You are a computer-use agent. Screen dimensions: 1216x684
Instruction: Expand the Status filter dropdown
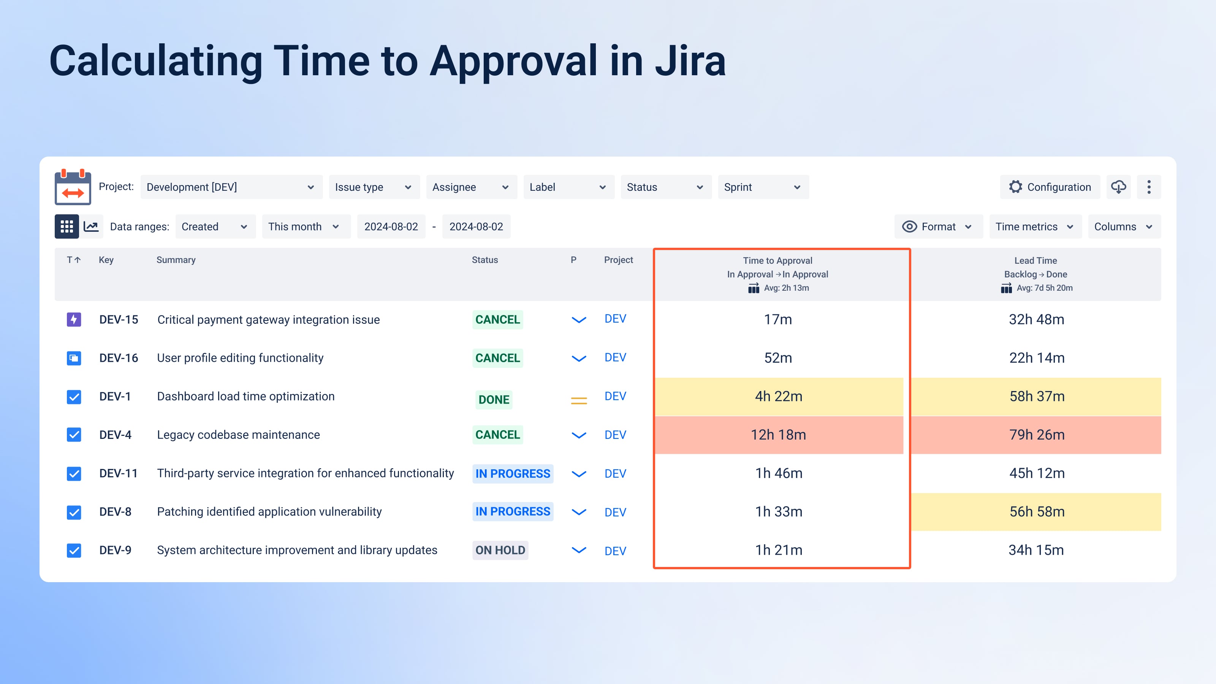[666, 187]
